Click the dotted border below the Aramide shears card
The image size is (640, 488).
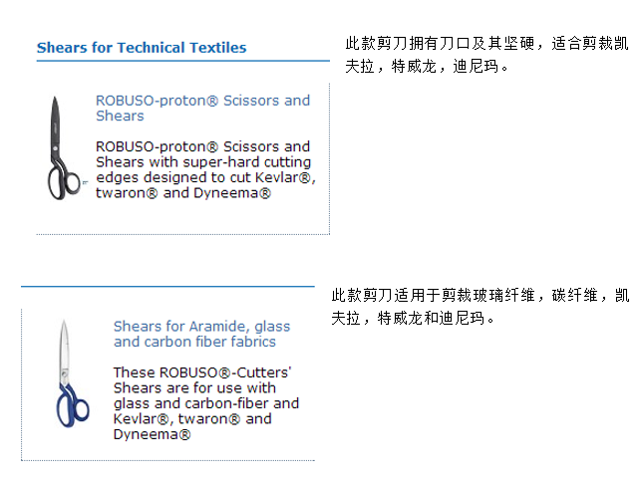click(166, 460)
